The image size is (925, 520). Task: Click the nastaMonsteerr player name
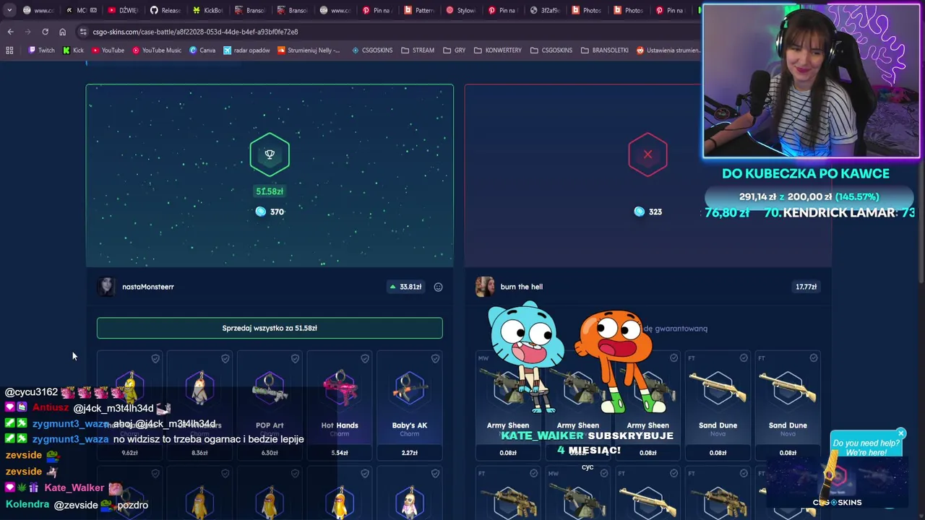click(148, 287)
